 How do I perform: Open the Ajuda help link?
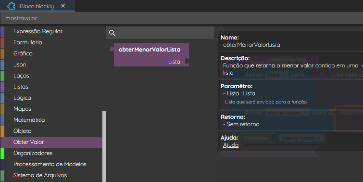click(x=231, y=145)
